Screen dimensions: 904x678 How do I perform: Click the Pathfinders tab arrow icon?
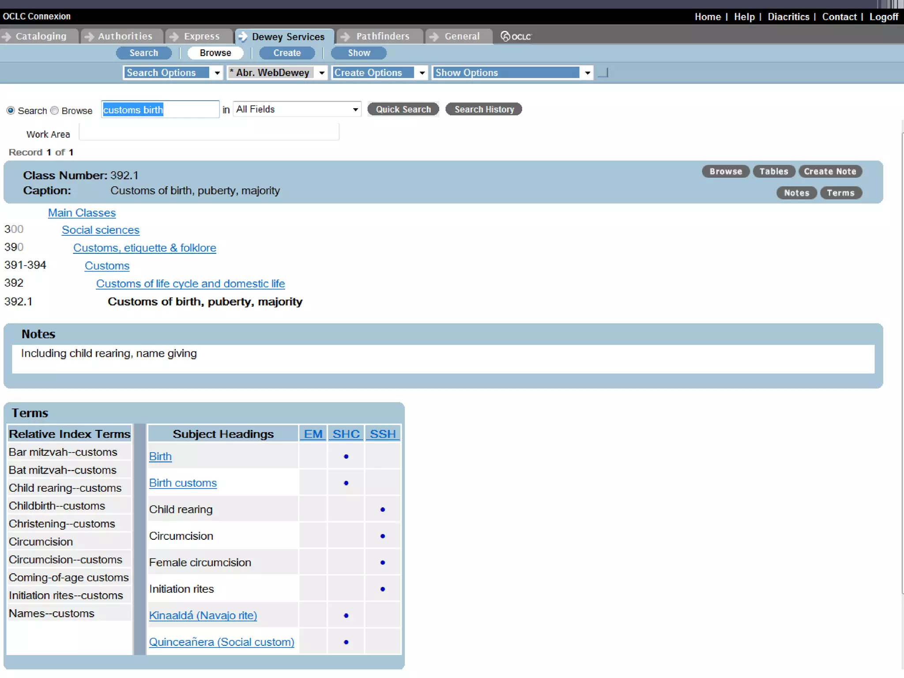point(346,37)
